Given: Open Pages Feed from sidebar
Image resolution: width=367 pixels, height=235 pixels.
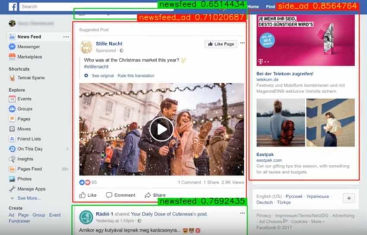Looking at the screenshot, I should tap(29, 169).
